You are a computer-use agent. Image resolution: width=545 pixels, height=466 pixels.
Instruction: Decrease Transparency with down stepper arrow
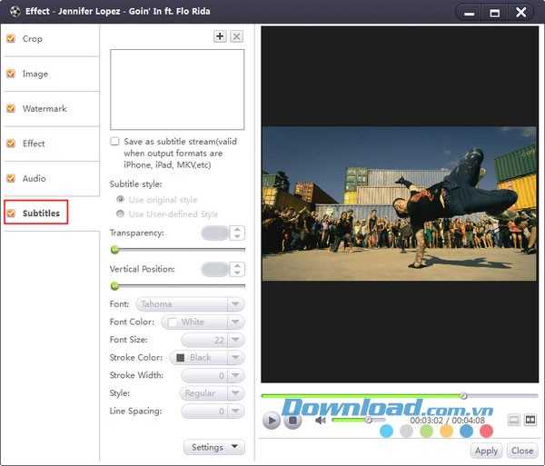click(237, 236)
